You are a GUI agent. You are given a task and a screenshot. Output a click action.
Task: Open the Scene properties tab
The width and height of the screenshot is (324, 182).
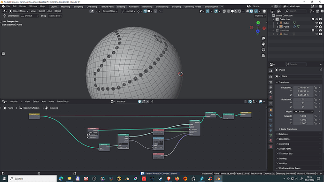pyautogui.click(x=271, y=92)
